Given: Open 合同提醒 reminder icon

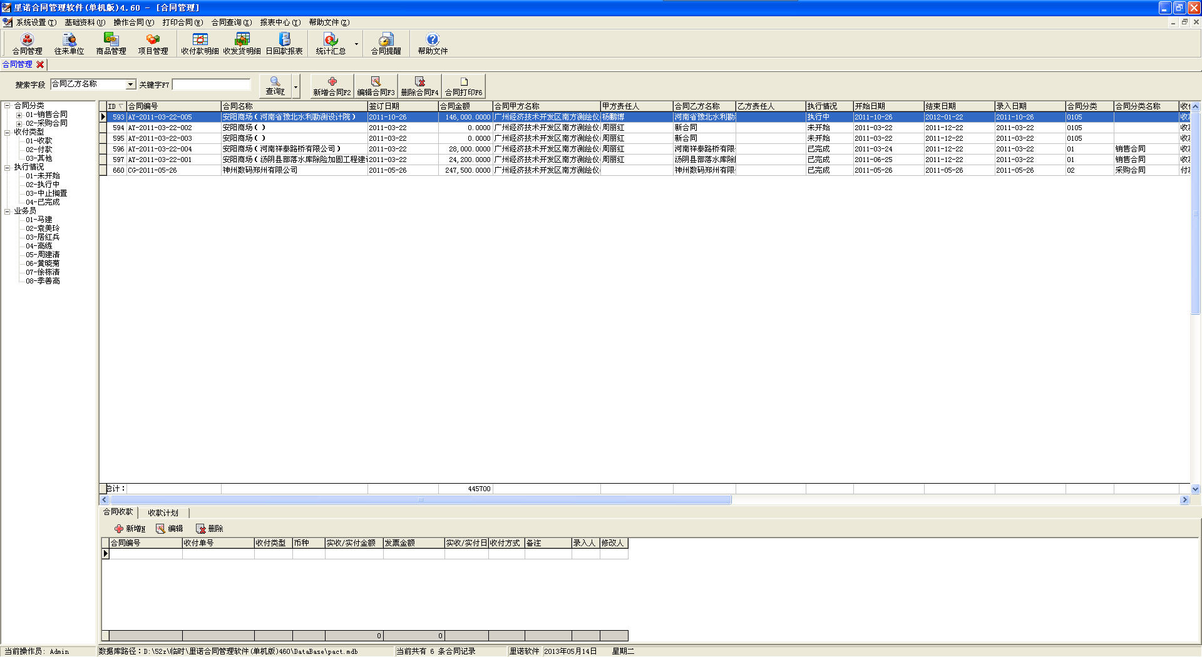Looking at the screenshot, I should click(386, 44).
